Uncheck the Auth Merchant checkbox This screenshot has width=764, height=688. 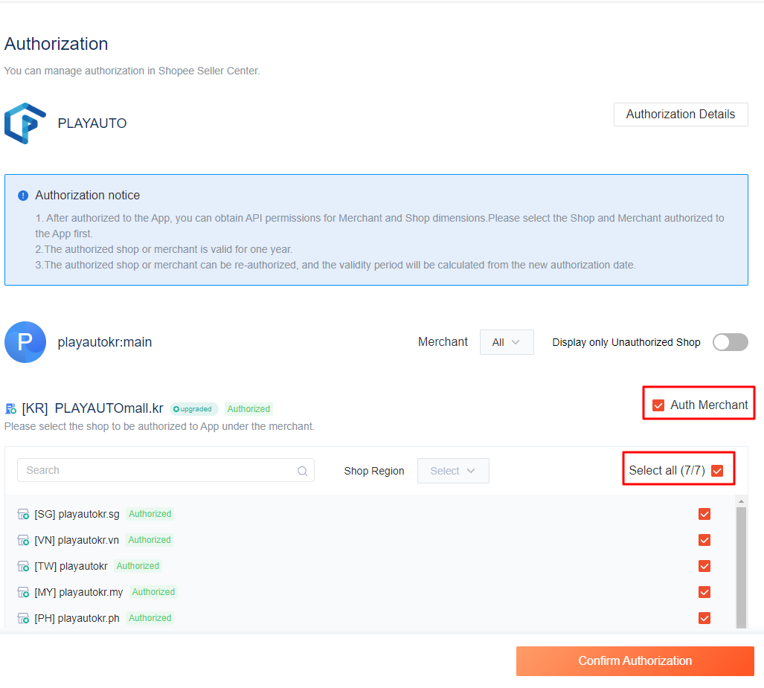tap(658, 405)
